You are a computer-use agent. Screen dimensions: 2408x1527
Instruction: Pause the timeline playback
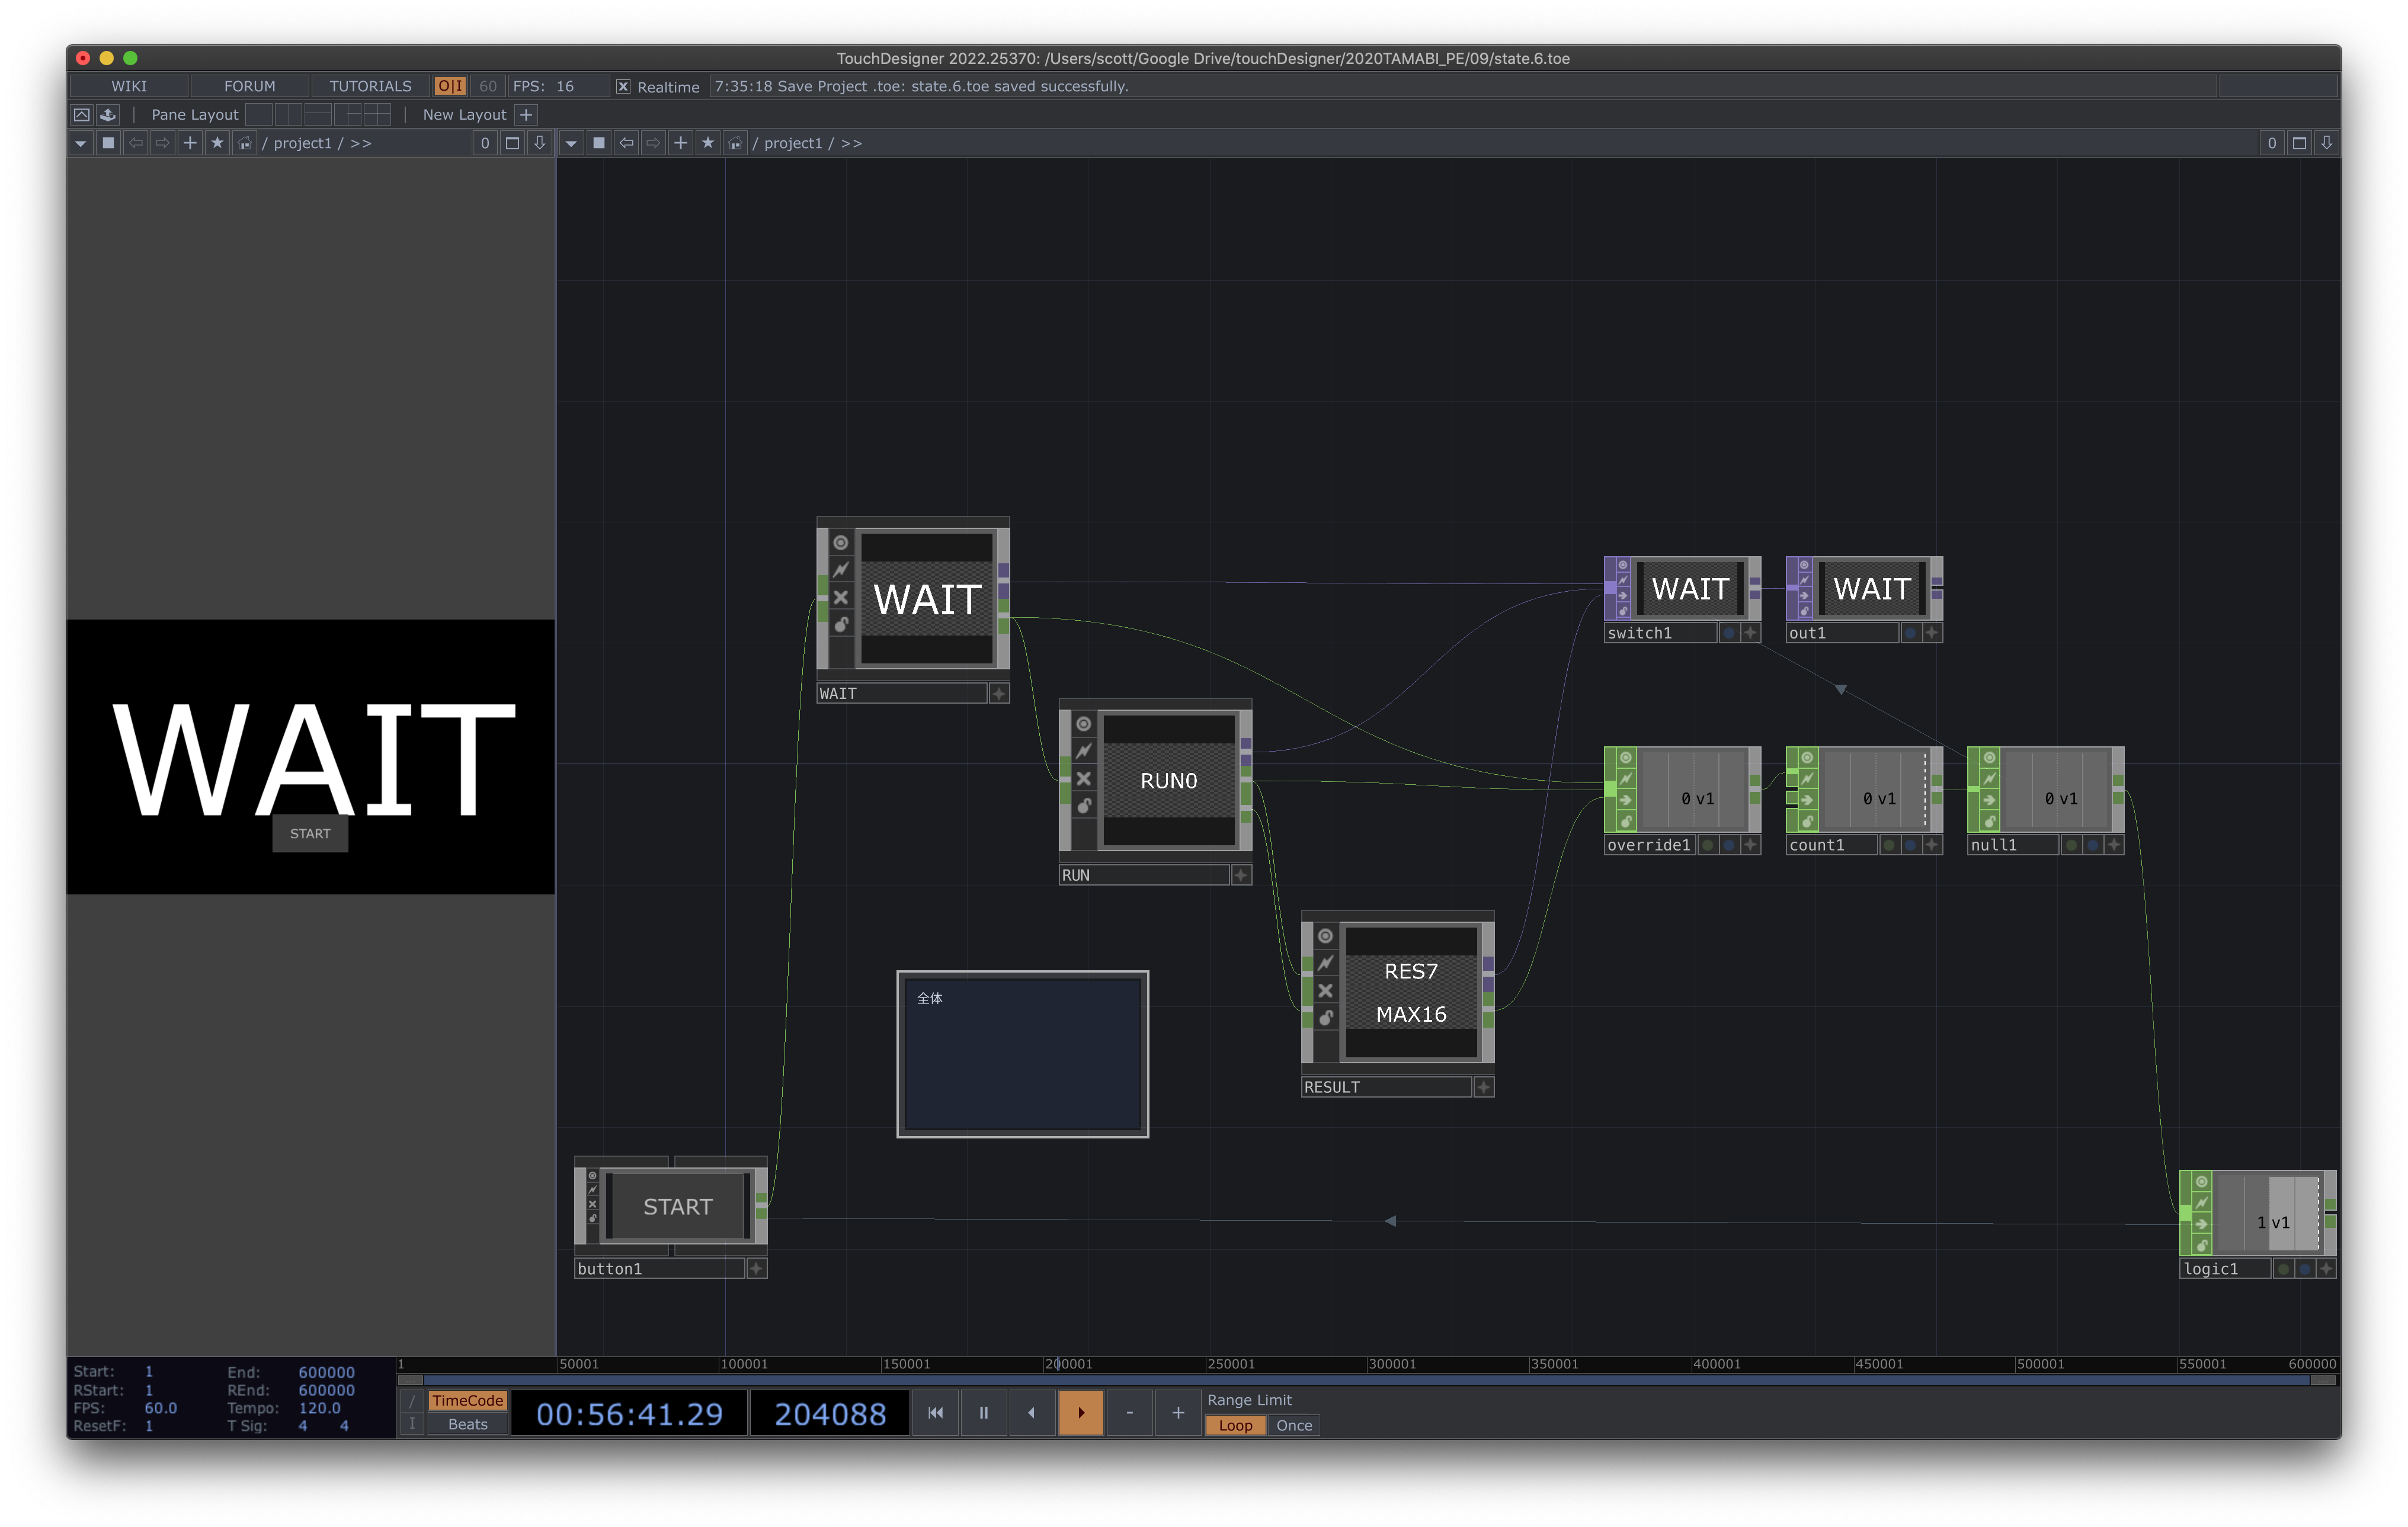point(983,1412)
